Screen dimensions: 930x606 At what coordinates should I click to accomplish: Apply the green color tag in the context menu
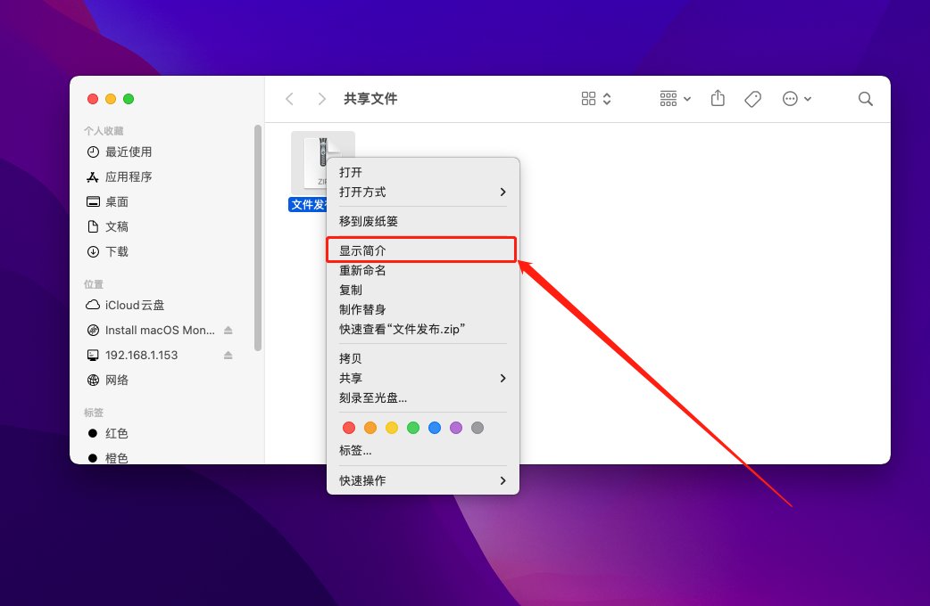point(413,427)
